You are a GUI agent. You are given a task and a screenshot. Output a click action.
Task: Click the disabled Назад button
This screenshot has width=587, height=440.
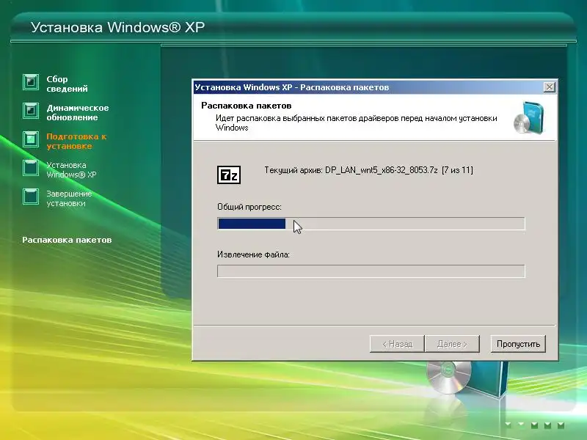click(x=397, y=344)
